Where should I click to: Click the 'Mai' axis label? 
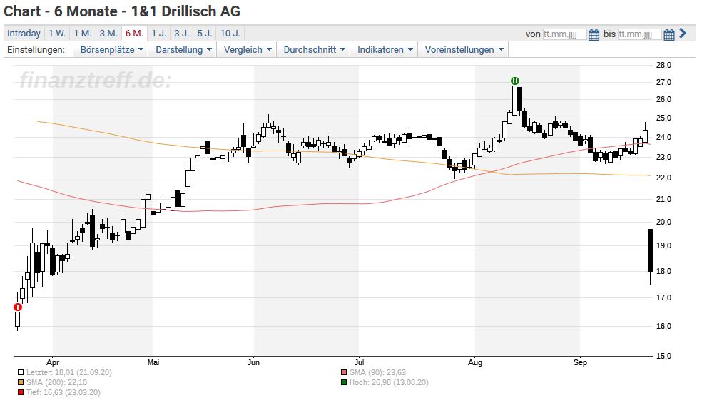[153, 362]
